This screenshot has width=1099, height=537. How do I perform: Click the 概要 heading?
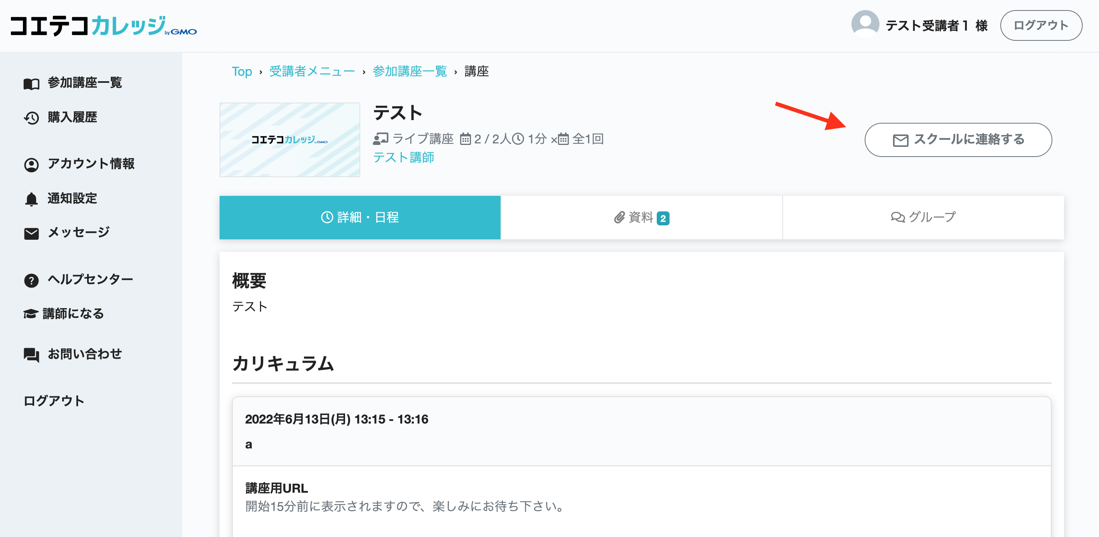click(x=249, y=281)
